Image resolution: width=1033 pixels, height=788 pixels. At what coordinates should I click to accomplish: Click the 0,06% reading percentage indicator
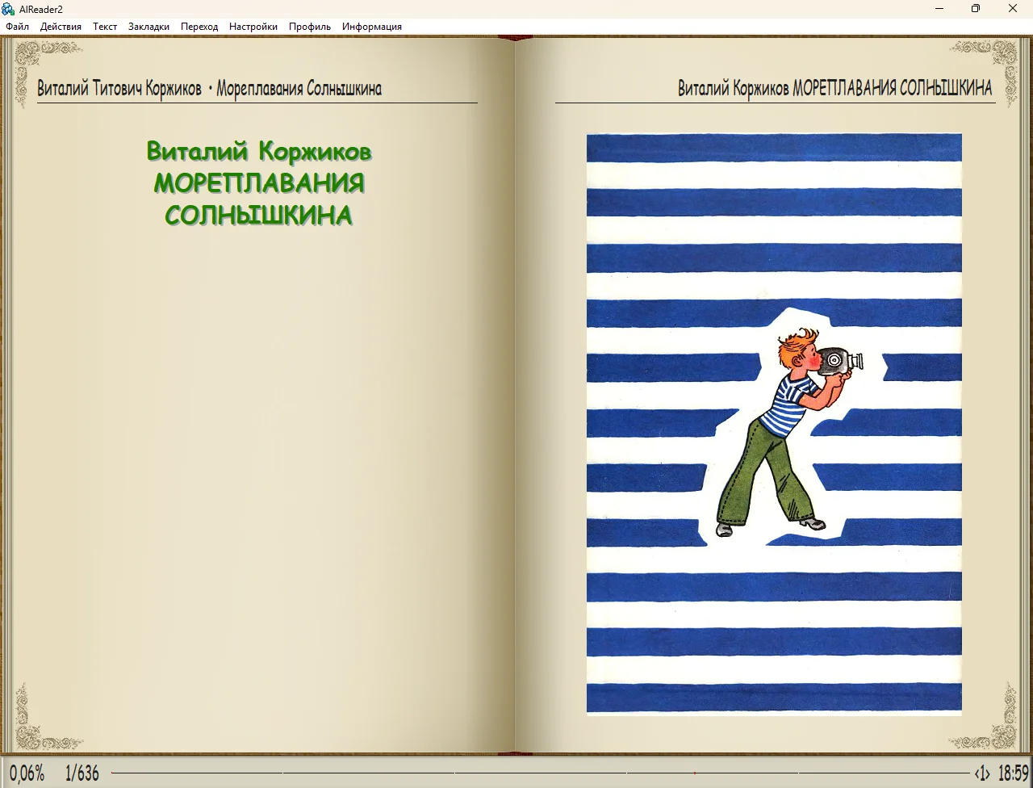pos(27,773)
